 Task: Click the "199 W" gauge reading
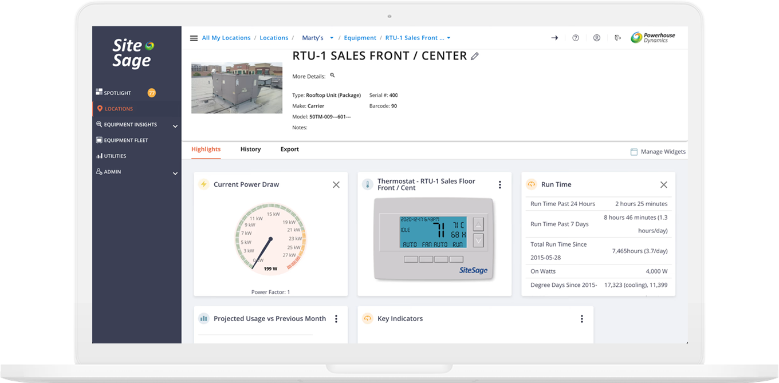point(270,269)
